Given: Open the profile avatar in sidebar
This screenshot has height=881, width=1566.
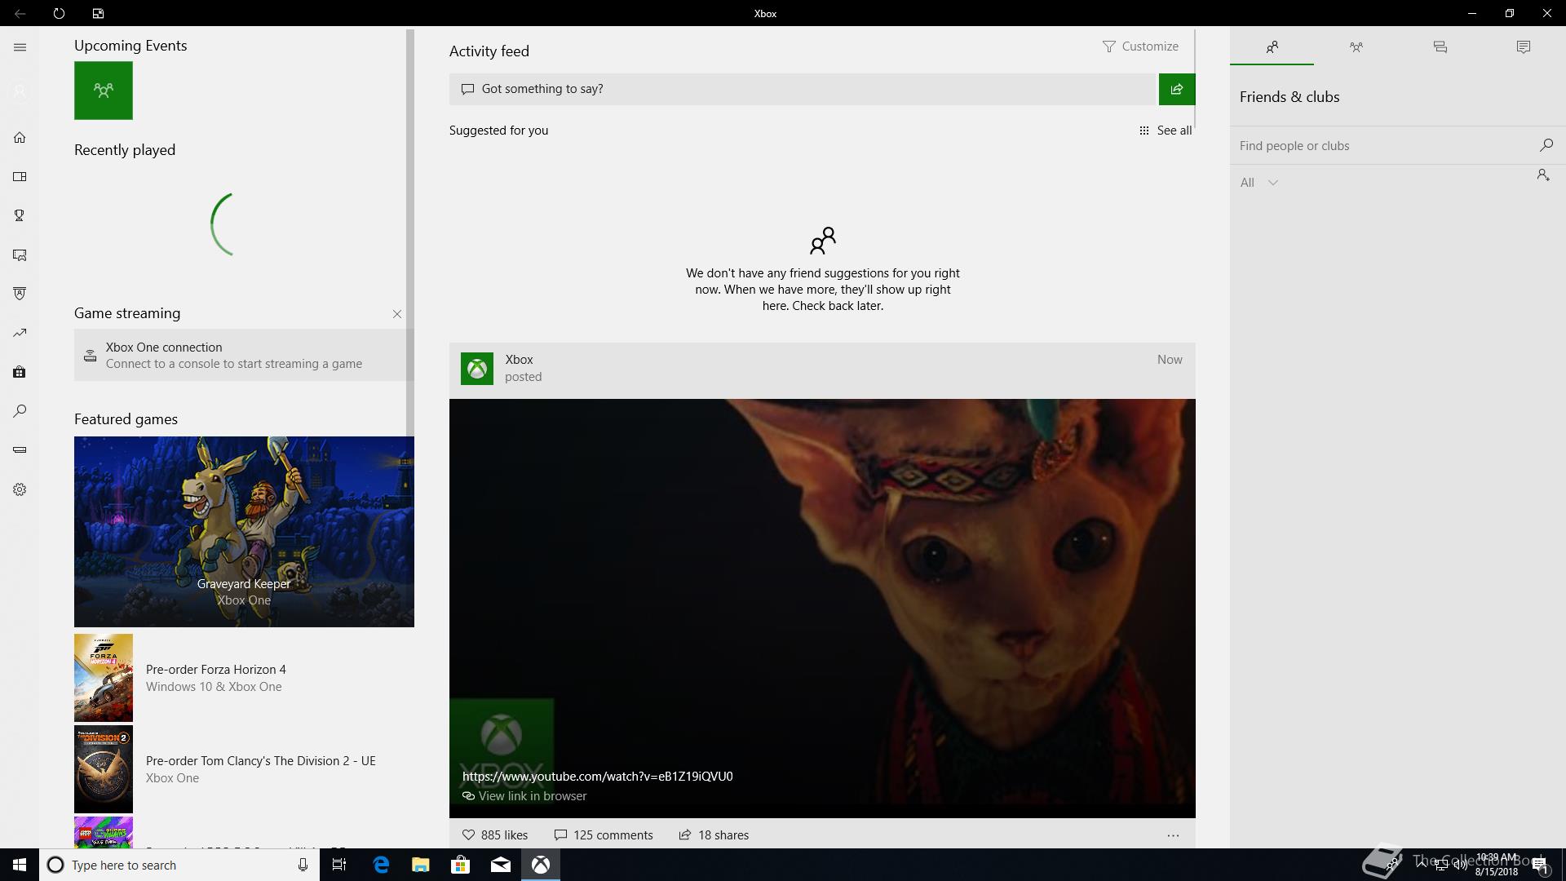Looking at the screenshot, I should tap(20, 91).
